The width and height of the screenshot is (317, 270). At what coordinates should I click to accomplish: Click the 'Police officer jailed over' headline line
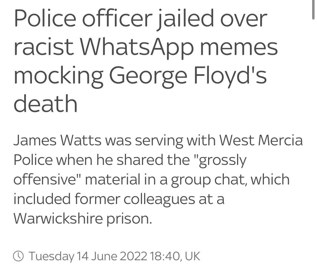click(x=141, y=19)
